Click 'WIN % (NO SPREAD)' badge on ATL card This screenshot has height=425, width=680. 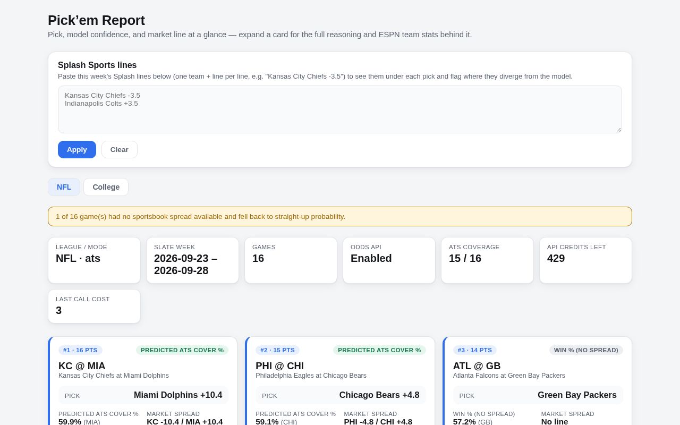pyautogui.click(x=586, y=350)
